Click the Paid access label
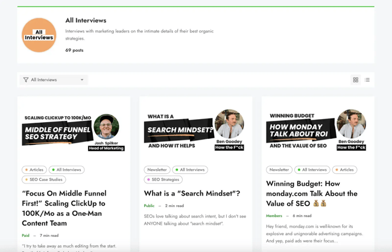 click(x=25, y=235)
